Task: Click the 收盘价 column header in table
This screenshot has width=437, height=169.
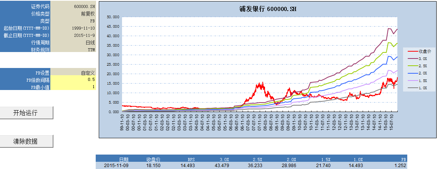Action: click(x=154, y=159)
